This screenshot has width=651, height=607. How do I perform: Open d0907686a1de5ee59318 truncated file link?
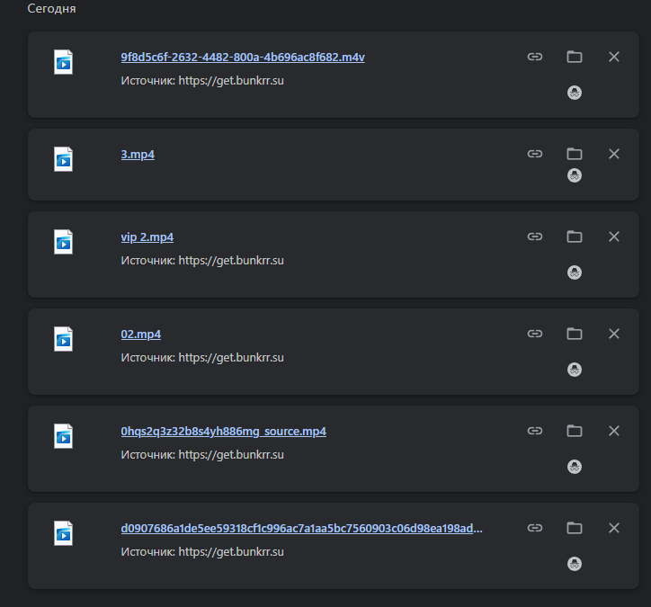[302, 528]
